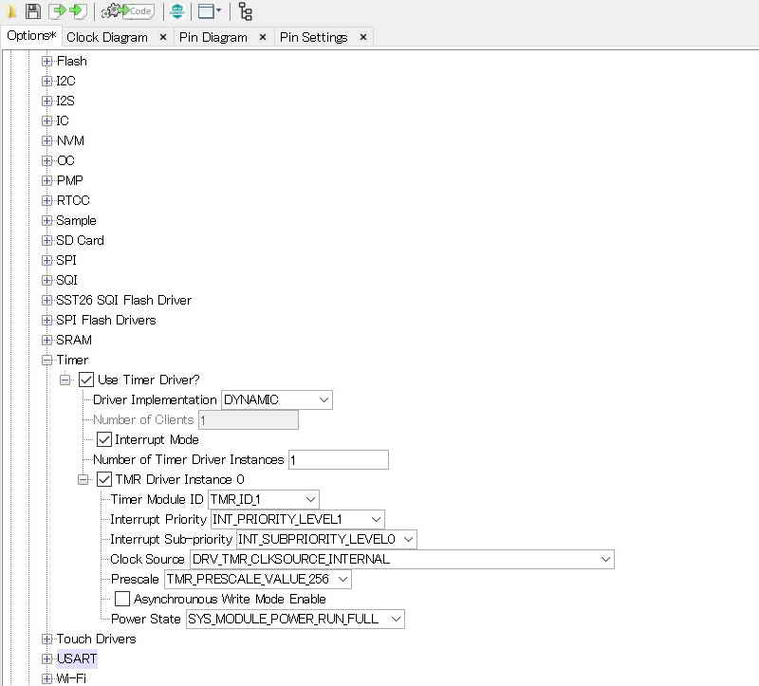Click the Number of Timer Driver Instances field

[x=339, y=460]
